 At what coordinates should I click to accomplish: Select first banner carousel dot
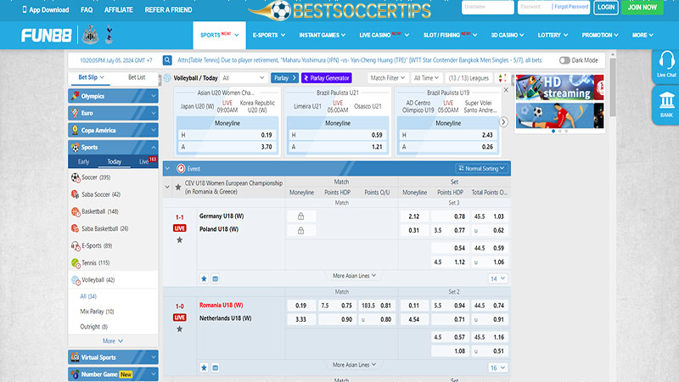(x=553, y=132)
